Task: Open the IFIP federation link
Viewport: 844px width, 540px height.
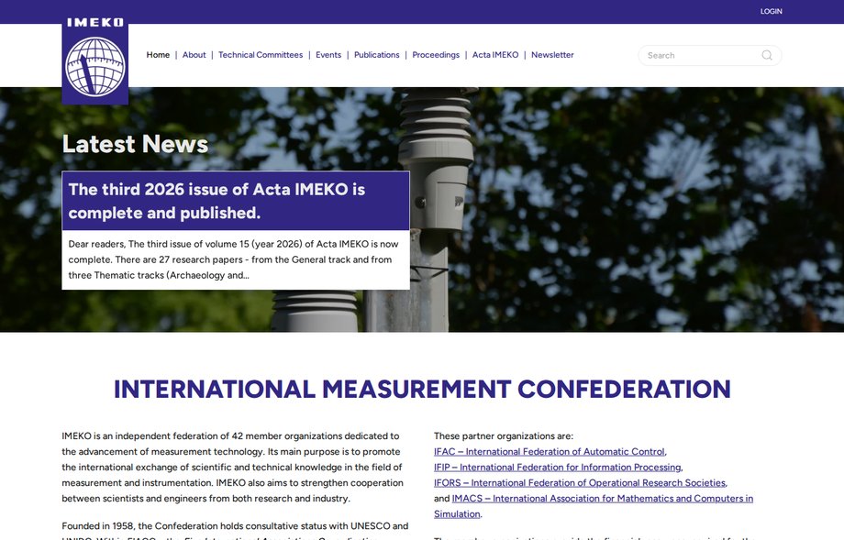Action: pyautogui.click(x=558, y=468)
